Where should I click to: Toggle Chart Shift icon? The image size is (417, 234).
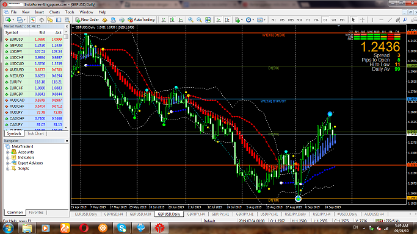pyautogui.click(x=227, y=19)
